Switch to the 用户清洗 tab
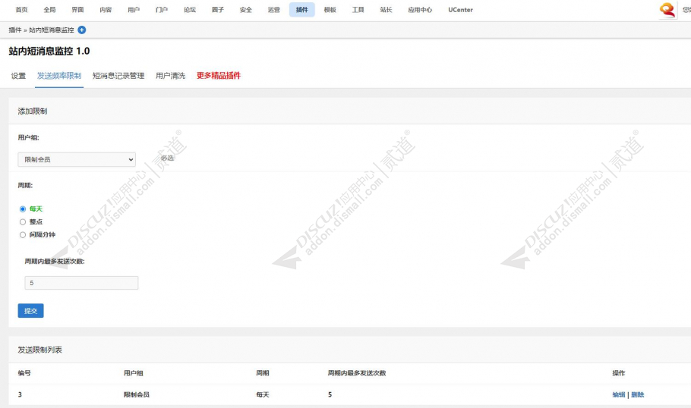The height and width of the screenshot is (408, 691). click(171, 76)
